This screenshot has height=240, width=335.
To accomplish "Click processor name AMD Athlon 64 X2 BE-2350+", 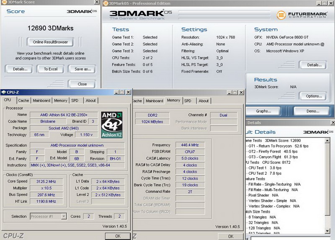I will [64, 115].
